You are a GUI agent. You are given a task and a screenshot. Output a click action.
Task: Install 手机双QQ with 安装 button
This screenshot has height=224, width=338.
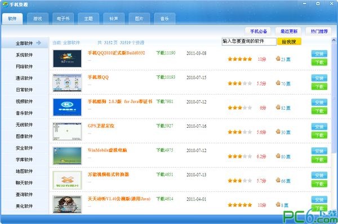(319, 78)
